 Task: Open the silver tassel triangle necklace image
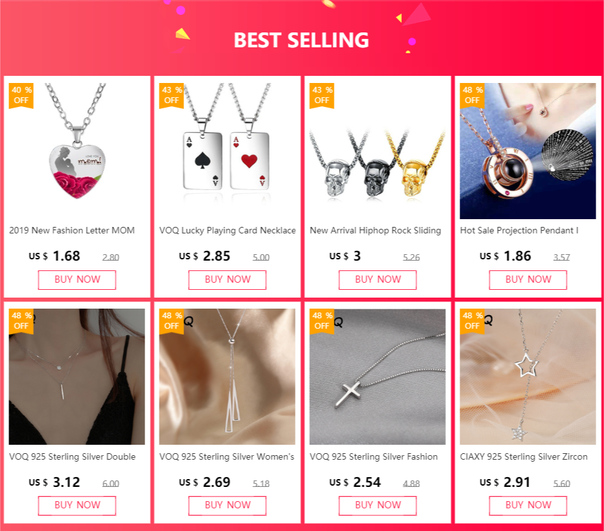pyautogui.click(x=227, y=377)
